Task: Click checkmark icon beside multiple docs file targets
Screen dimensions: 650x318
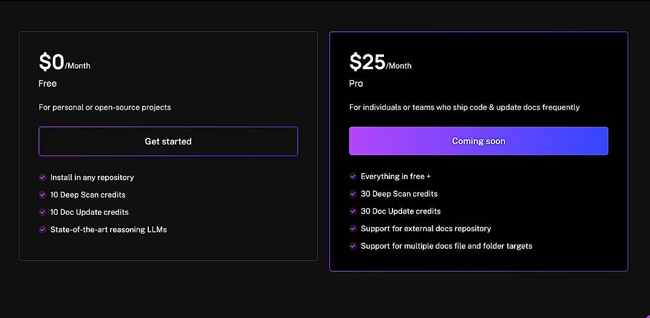Action: point(353,246)
